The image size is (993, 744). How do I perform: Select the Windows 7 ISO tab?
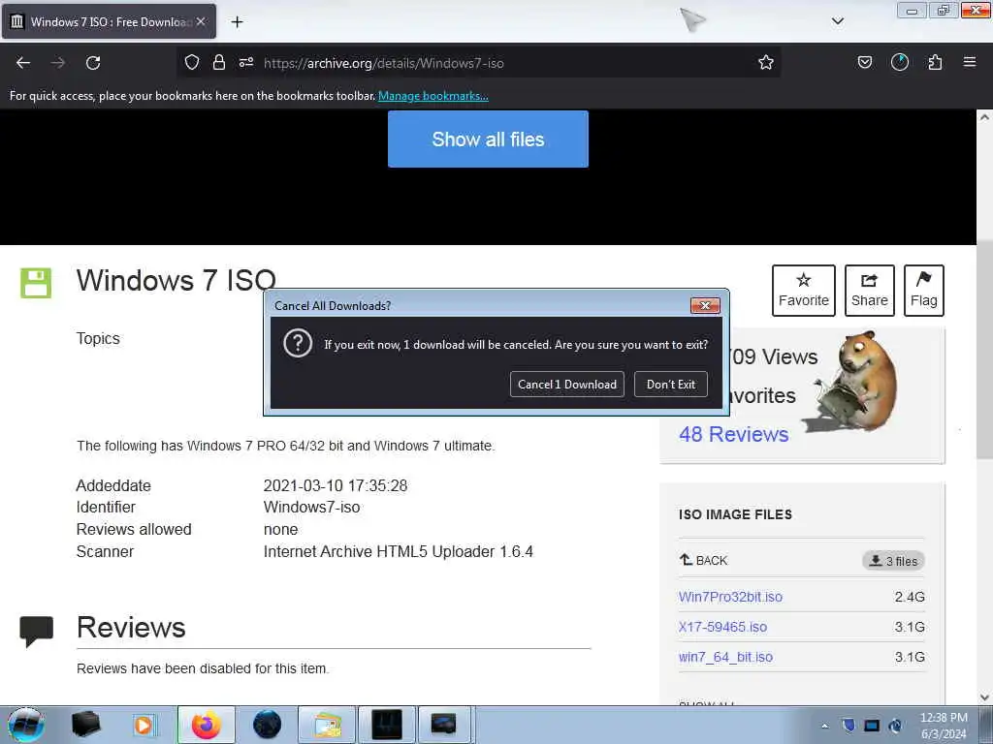point(109,21)
